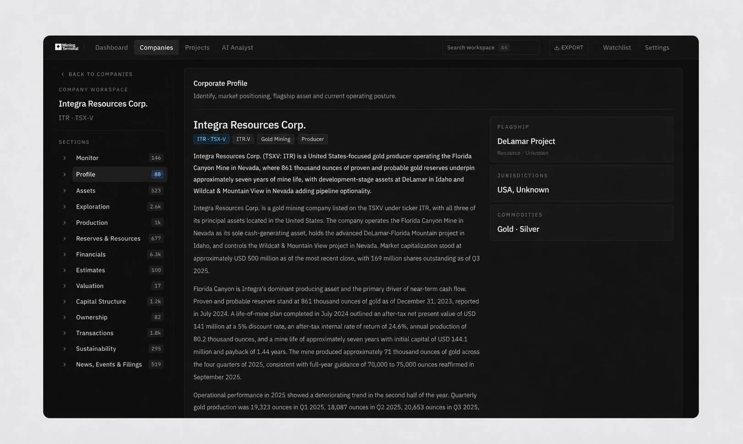Screen dimensions: 743x444
Task: Open the Watchlist page
Action: point(617,48)
